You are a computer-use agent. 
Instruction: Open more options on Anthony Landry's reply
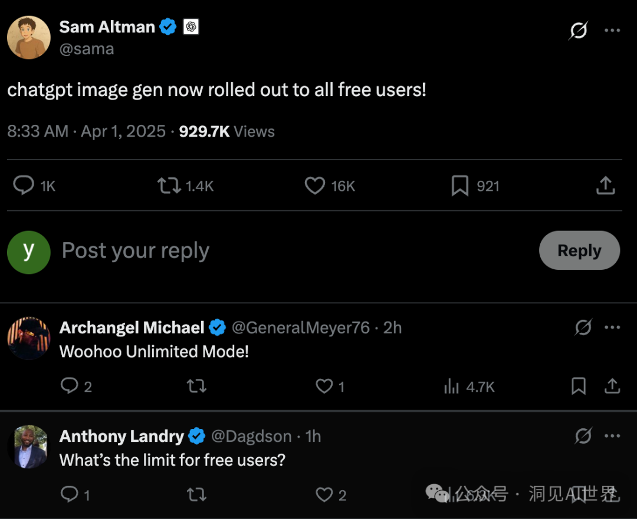[612, 436]
